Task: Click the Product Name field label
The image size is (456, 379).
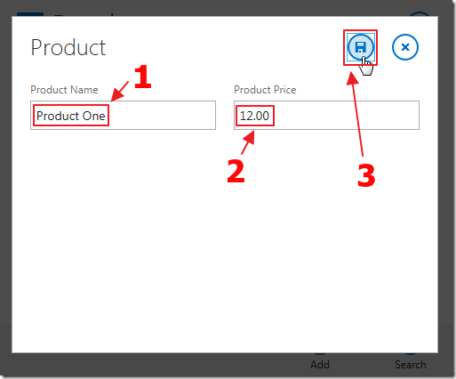Action: [64, 90]
